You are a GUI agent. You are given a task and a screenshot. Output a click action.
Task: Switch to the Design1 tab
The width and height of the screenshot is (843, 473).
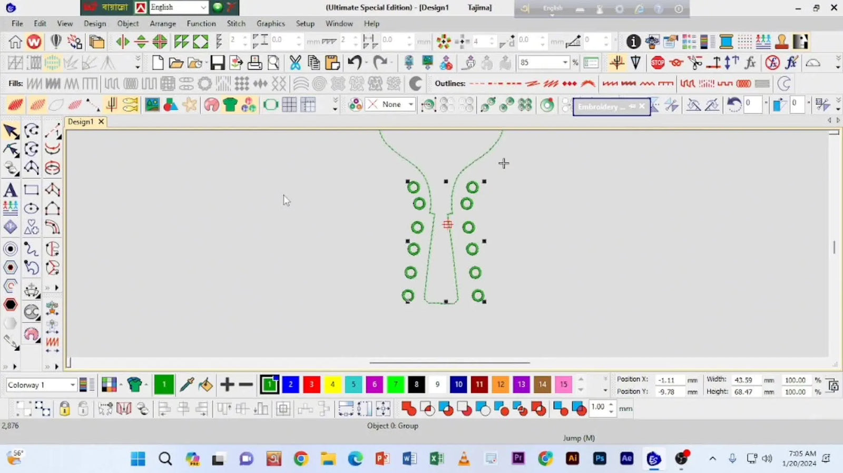click(81, 122)
